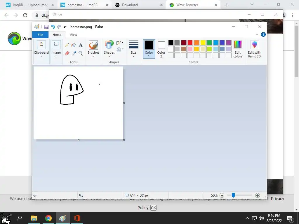Switch to the View ribbon tab

pos(73,35)
